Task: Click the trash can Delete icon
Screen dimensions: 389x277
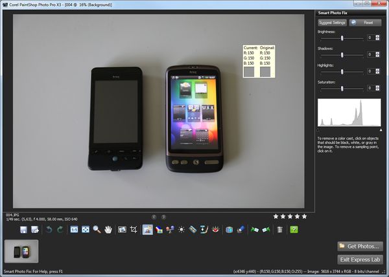Action: pyautogui.click(x=279, y=230)
